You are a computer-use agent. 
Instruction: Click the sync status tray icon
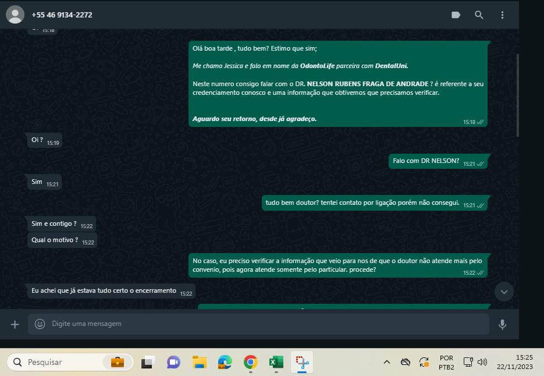(424, 362)
